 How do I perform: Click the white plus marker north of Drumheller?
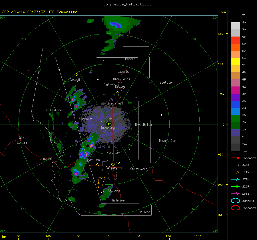(161, 115)
